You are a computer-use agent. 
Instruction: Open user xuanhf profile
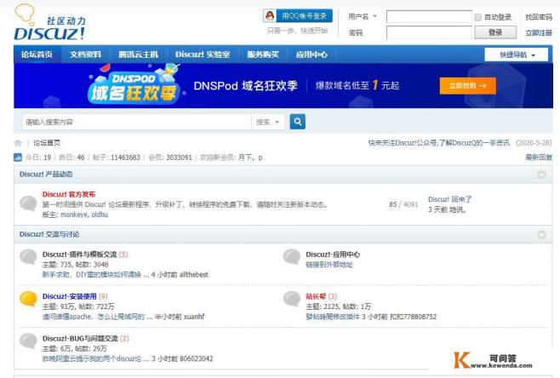tap(194, 317)
